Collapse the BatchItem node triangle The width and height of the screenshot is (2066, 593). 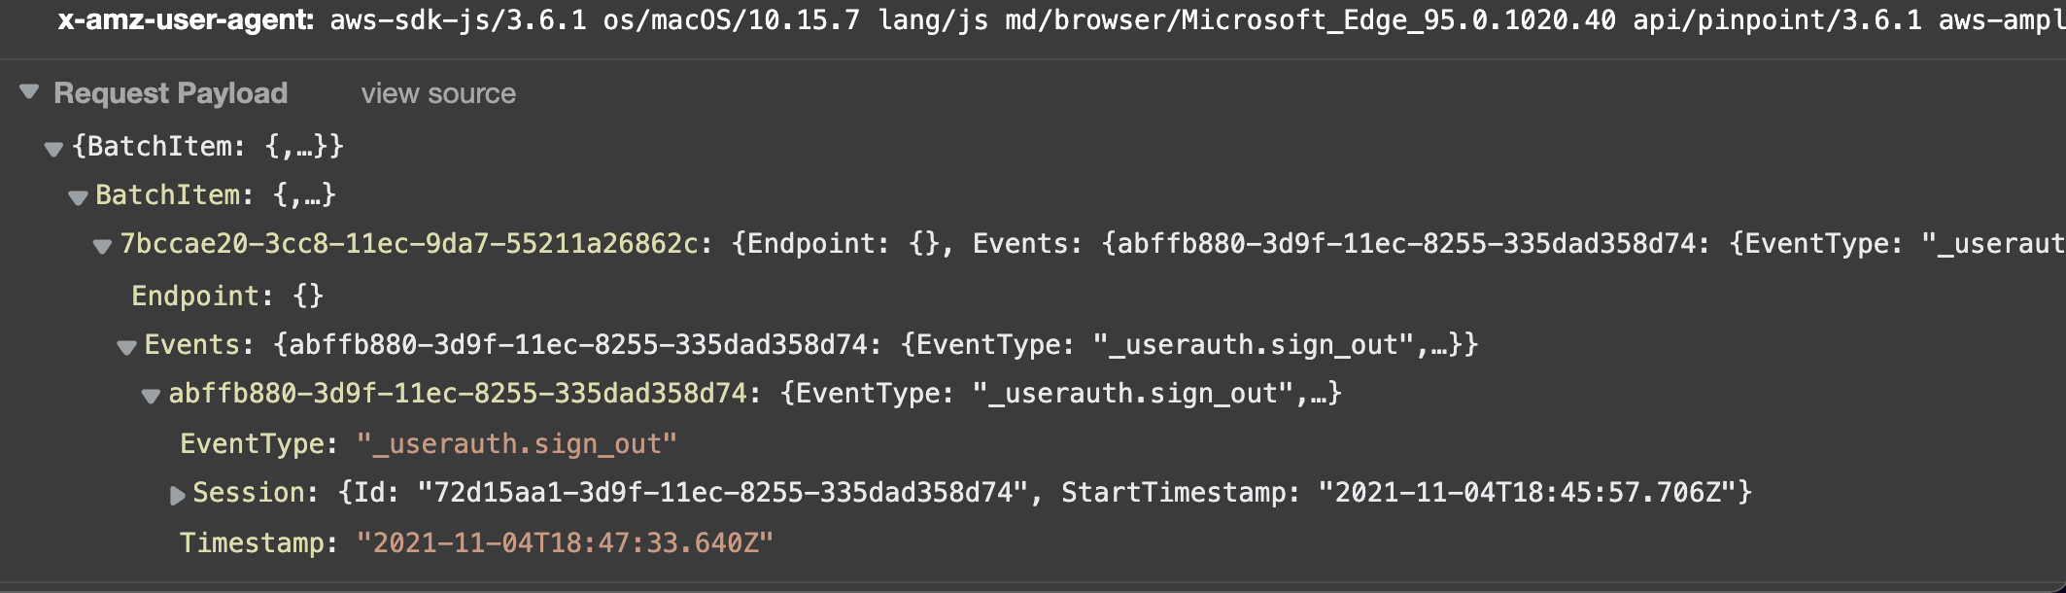(x=78, y=197)
